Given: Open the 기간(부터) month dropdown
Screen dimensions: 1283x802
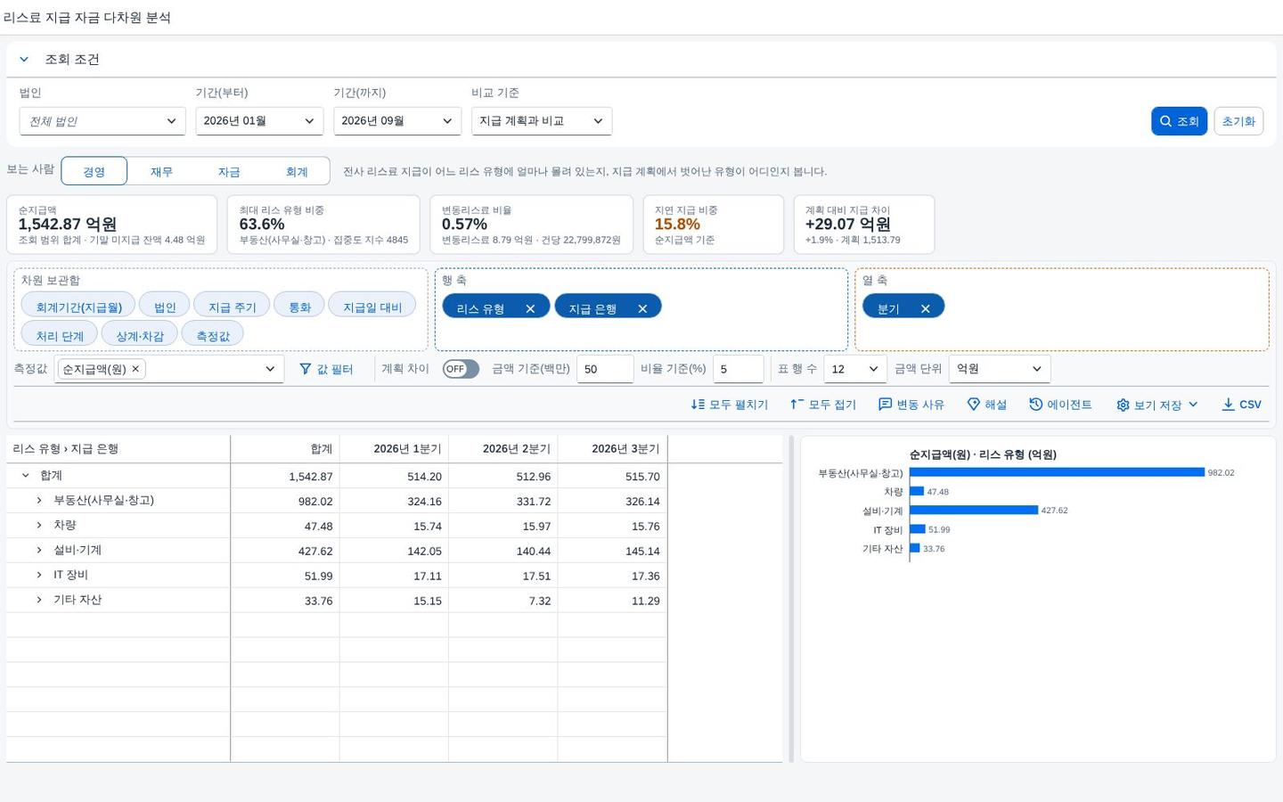Looking at the screenshot, I should click(x=259, y=121).
